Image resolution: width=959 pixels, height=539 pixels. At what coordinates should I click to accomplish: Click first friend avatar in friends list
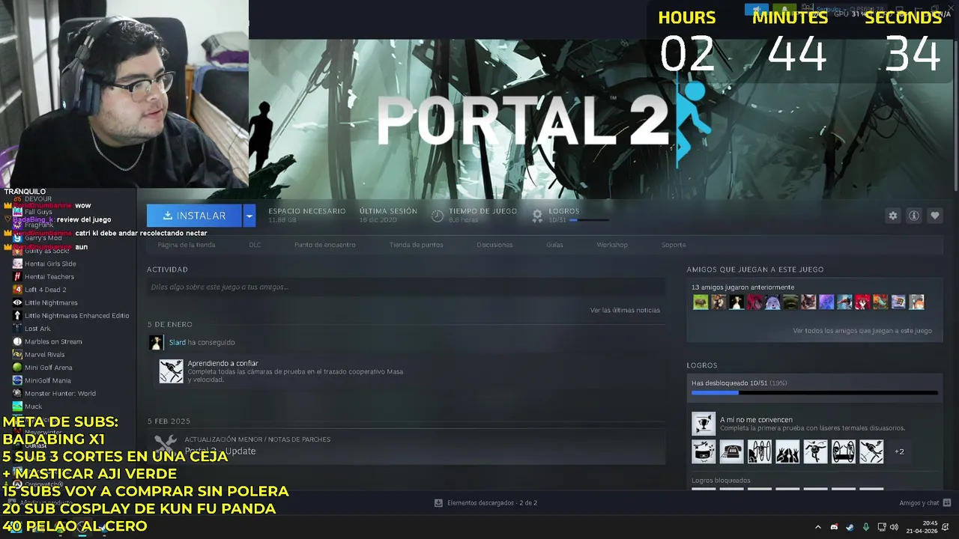(701, 302)
